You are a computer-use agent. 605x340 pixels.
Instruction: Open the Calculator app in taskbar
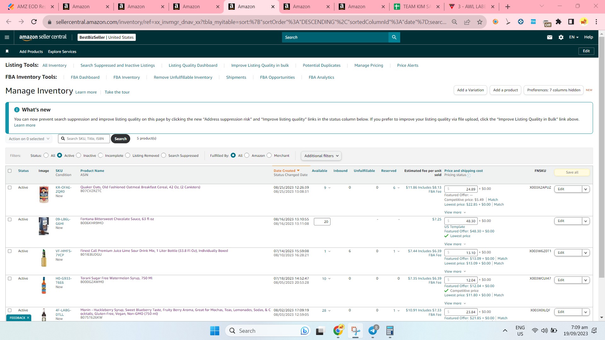point(390,331)
